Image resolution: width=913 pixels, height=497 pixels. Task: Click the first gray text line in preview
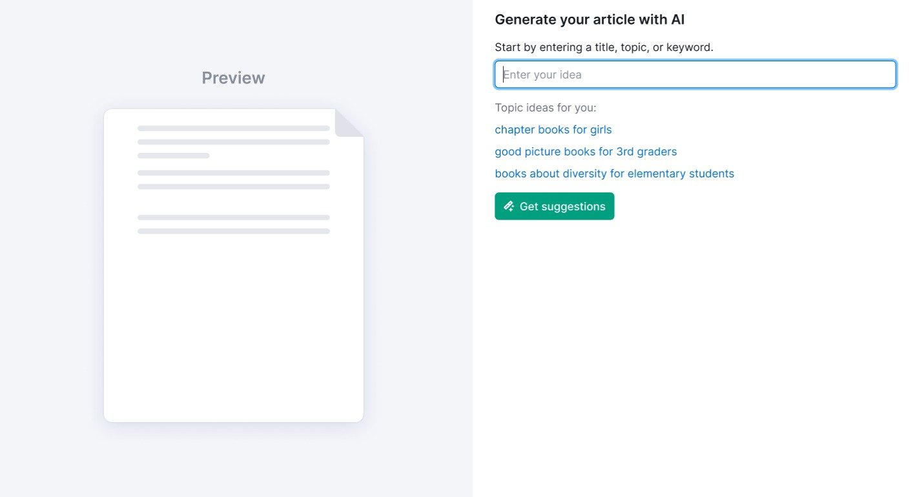(233, 127)
